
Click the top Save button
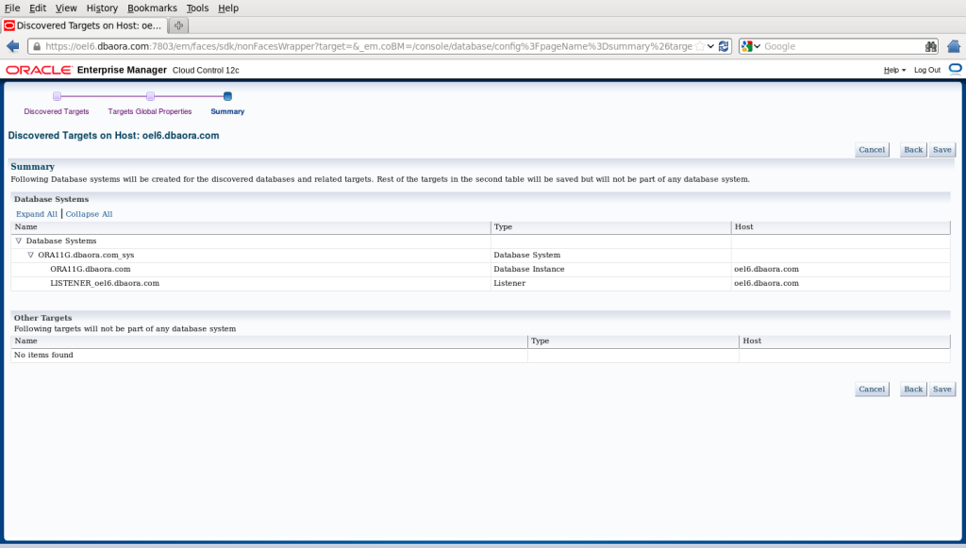[942, 150]
